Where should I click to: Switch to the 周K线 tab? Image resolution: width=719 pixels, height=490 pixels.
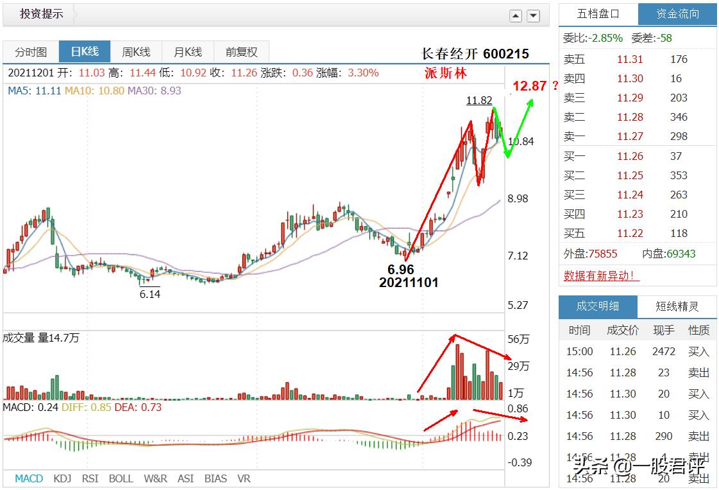pos(136,51)
